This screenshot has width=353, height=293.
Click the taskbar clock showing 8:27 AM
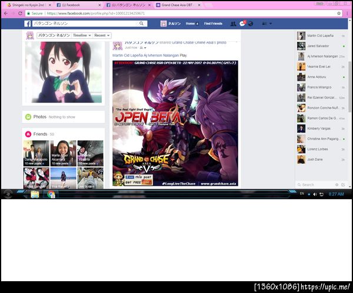click(336, 194)
